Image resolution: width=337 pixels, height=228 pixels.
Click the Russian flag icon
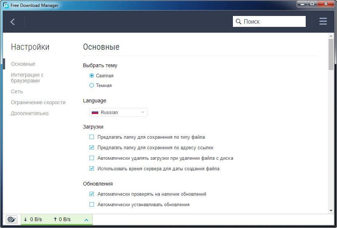pos(95,113)
